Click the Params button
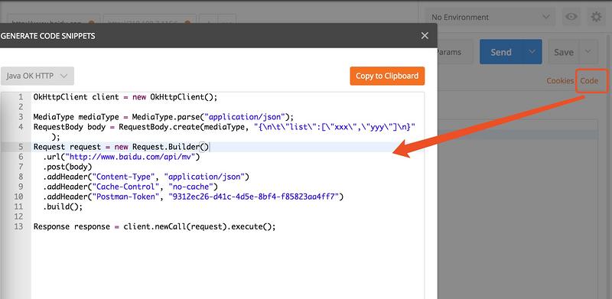 point(454,52)
